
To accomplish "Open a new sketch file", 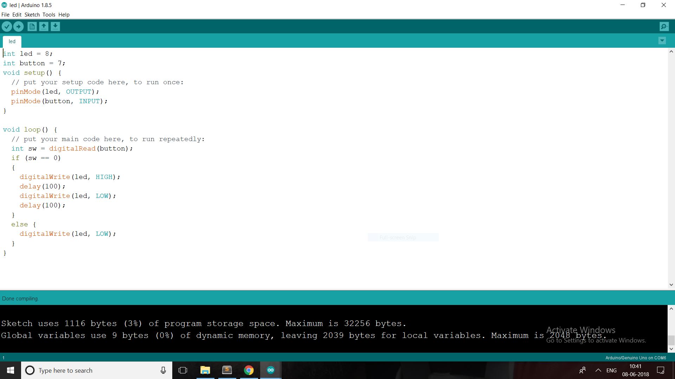I will [x=32, y=26].
